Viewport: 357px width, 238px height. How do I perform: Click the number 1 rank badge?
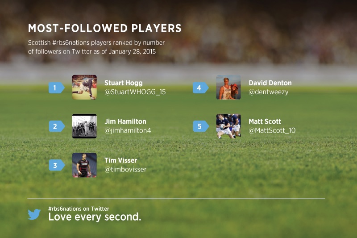click(x=56, y=88)
